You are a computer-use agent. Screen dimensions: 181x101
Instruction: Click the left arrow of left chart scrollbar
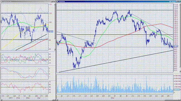[1, 100]
